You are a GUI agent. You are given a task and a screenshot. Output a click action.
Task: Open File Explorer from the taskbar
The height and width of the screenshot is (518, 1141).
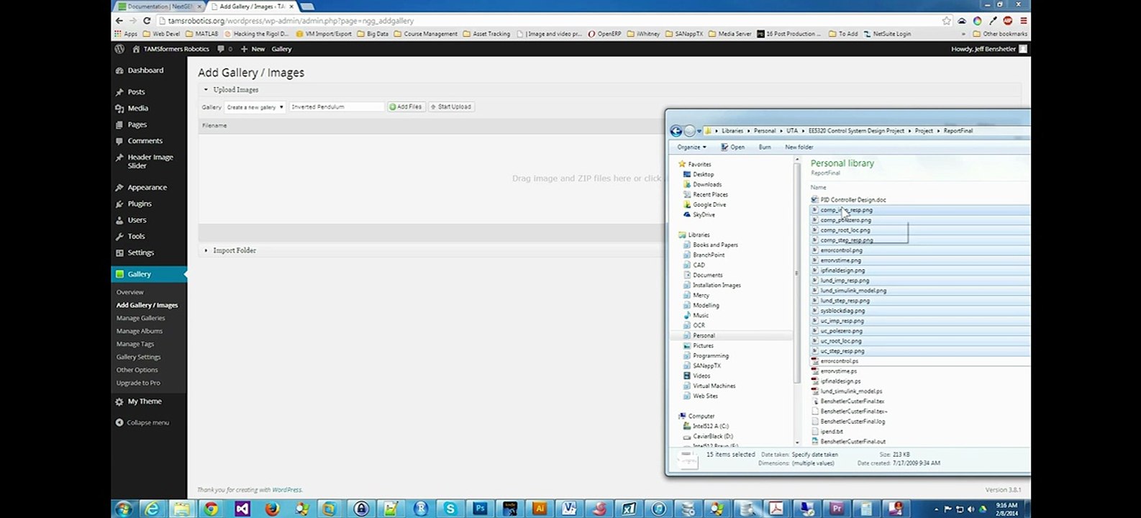pyautogui.click(x=181, y=509)
